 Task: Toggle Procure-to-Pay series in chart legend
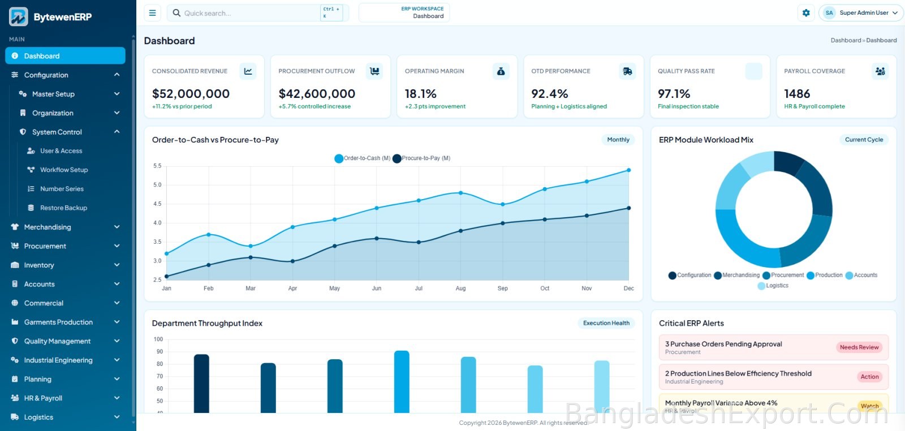coord(421,158)
